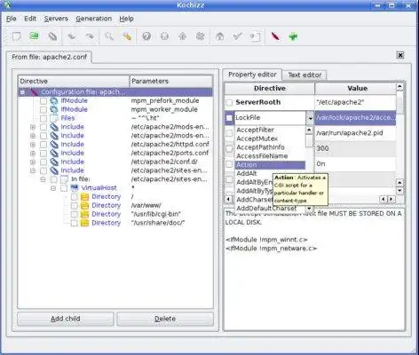Click the Parameters column header
The width and height of the screenshot is (419, 355).
coord(171,81)
